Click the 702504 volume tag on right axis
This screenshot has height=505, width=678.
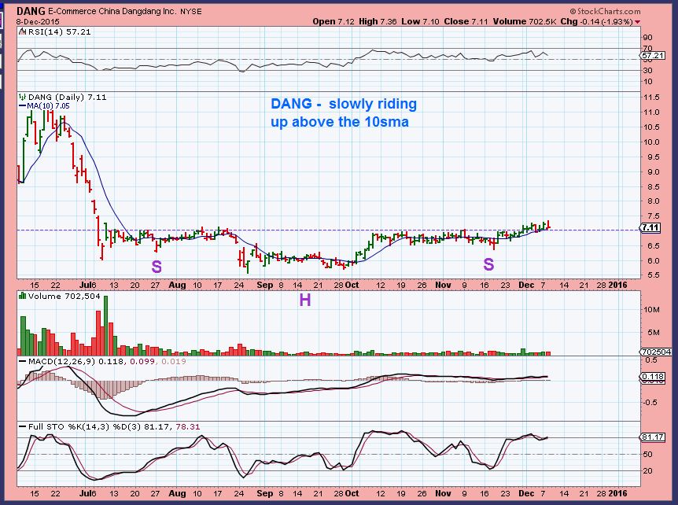[657, 352]
